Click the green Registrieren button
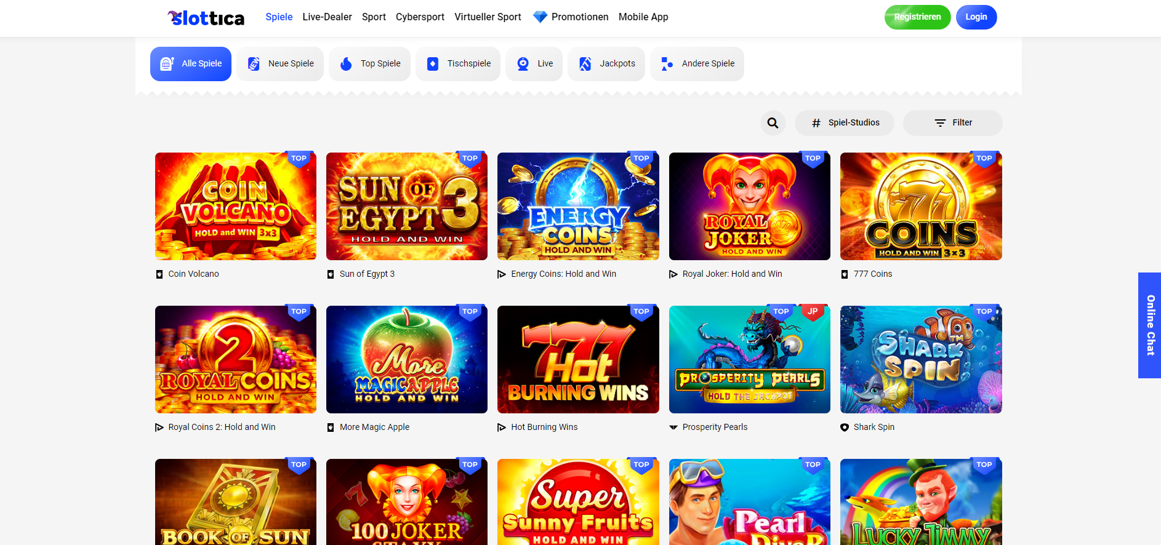 (x=918, y=17)
